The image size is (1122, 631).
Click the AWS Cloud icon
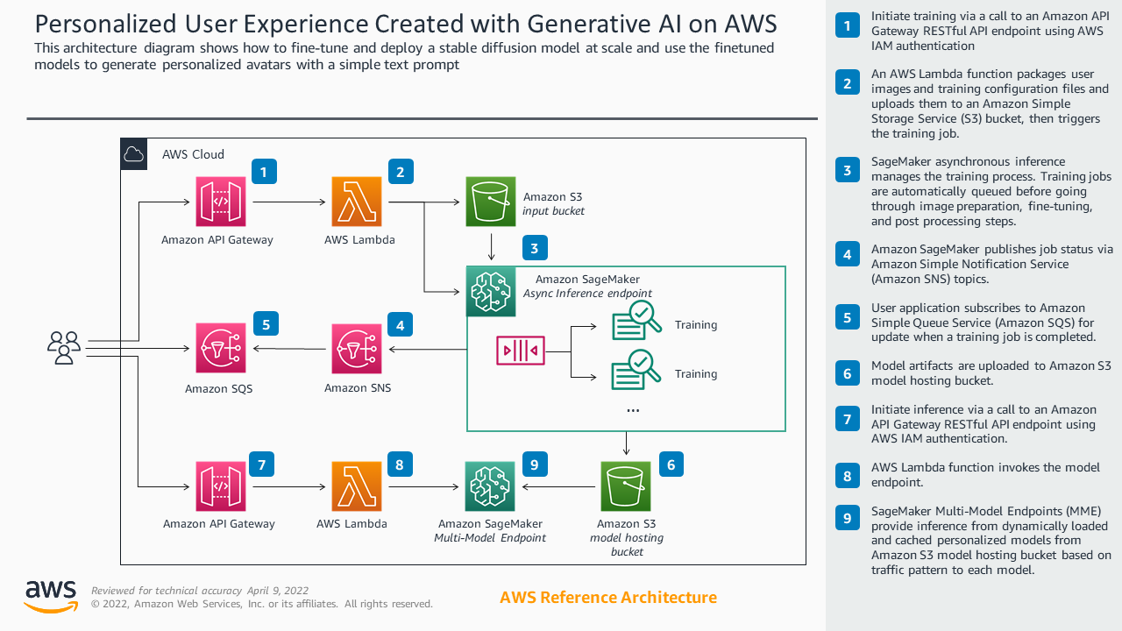click(134, 154)
